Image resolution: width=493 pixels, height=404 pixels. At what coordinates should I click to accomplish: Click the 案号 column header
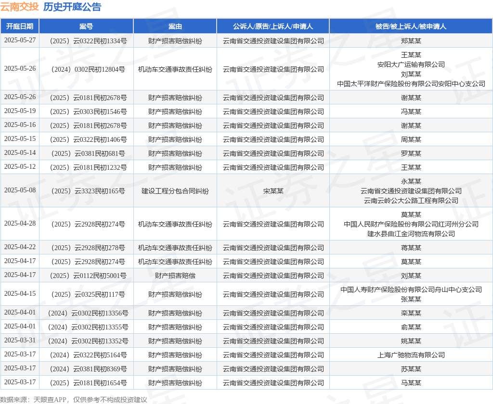[x=86, y=26]
